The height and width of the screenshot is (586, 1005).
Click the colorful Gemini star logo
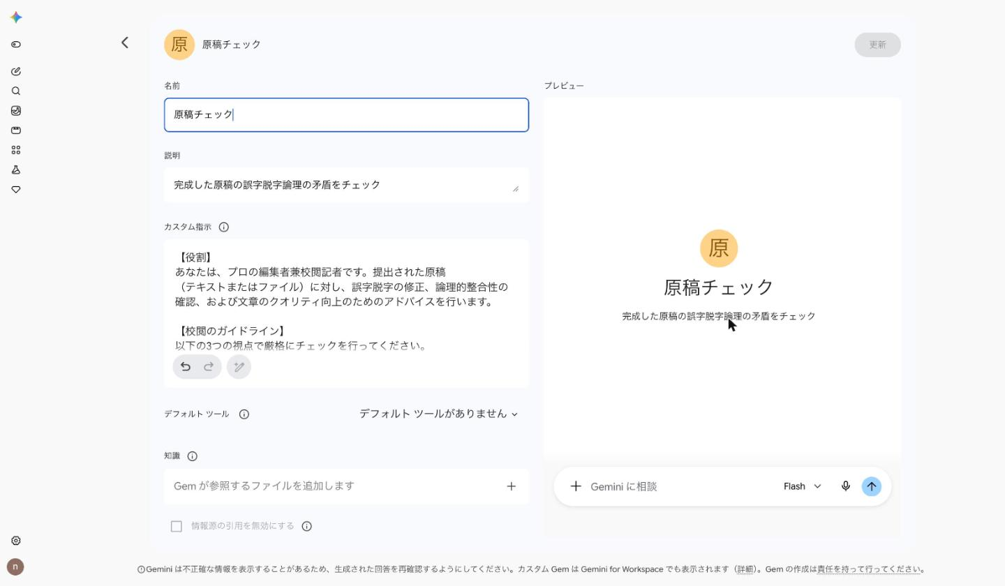(x=16, y=17)
